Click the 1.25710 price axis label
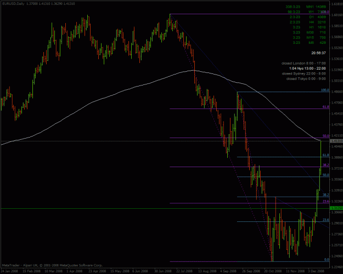The height and width of the screenshot is (274, 343). tap(337, 245)
